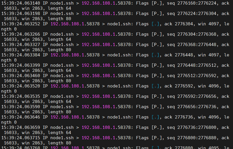Click the timestamp 15:39:24.063590
This screenshot has height=149, width=233.
click(21, 107)
